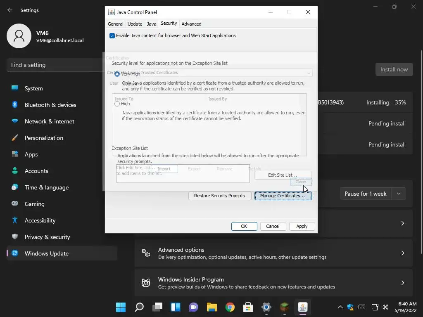Switch to Advanced tab in Java Control Panel

[x=191, y=24]
